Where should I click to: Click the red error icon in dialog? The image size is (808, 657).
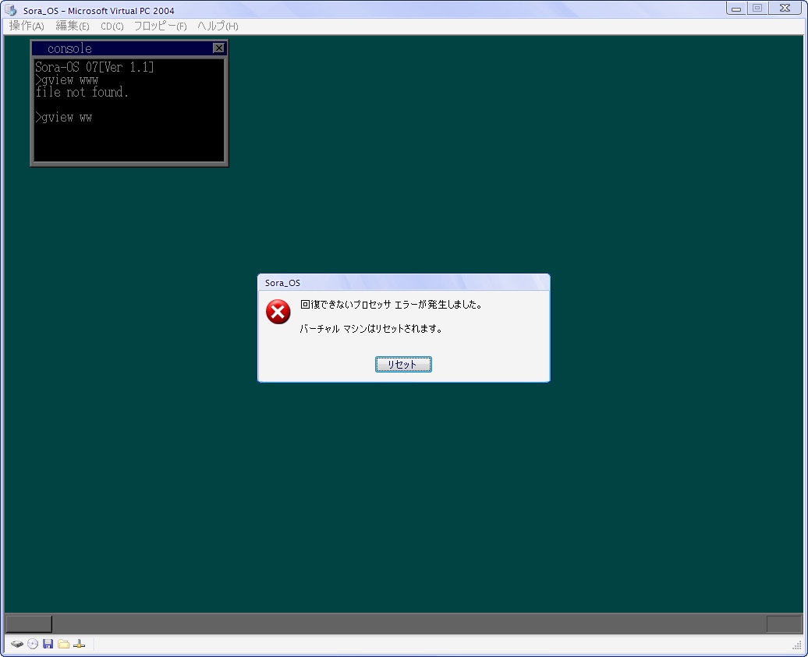pos(278,312)
